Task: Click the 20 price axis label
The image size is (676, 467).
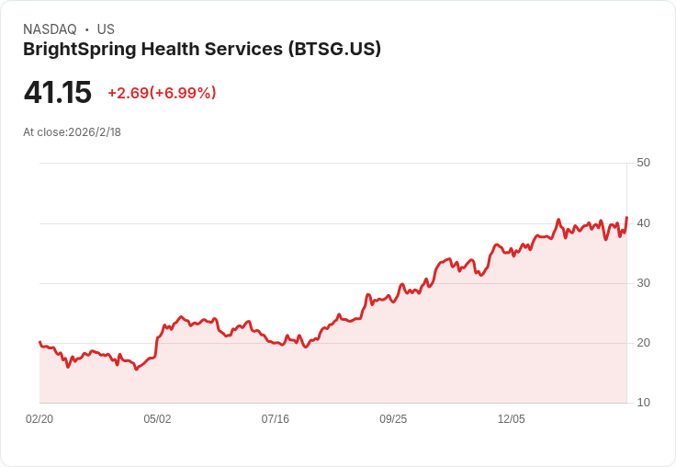Action: coord(643,343)
